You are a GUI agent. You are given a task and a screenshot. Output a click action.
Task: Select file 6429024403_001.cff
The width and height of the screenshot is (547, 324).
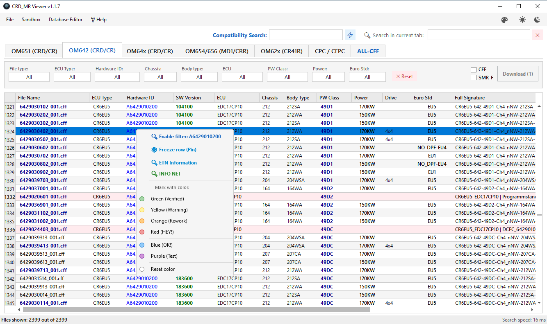[43, 229]
